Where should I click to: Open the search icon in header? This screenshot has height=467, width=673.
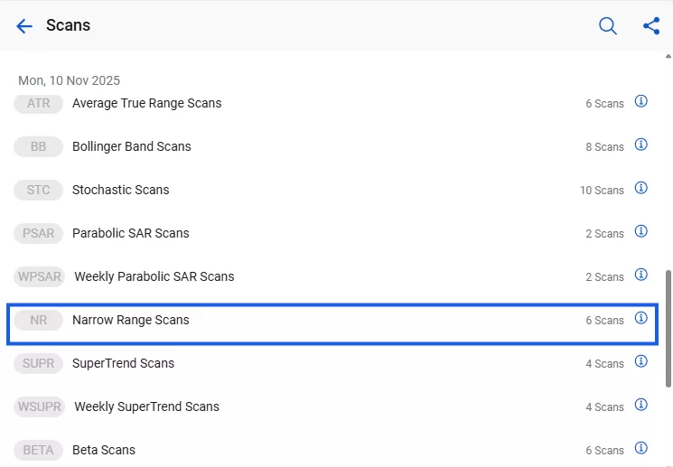(608, 26)
